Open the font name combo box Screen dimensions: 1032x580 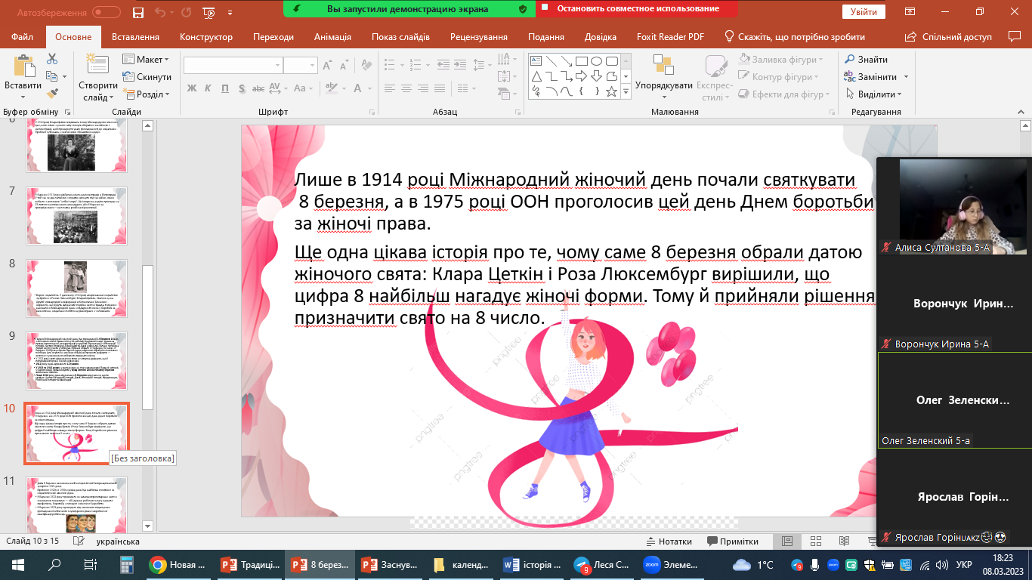click(x=232, y=66)
